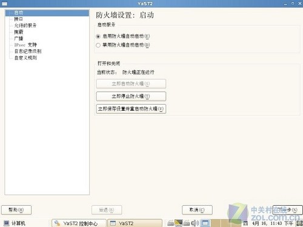Select 伪装 in the settings tree
303x227 pixels.
19,32
